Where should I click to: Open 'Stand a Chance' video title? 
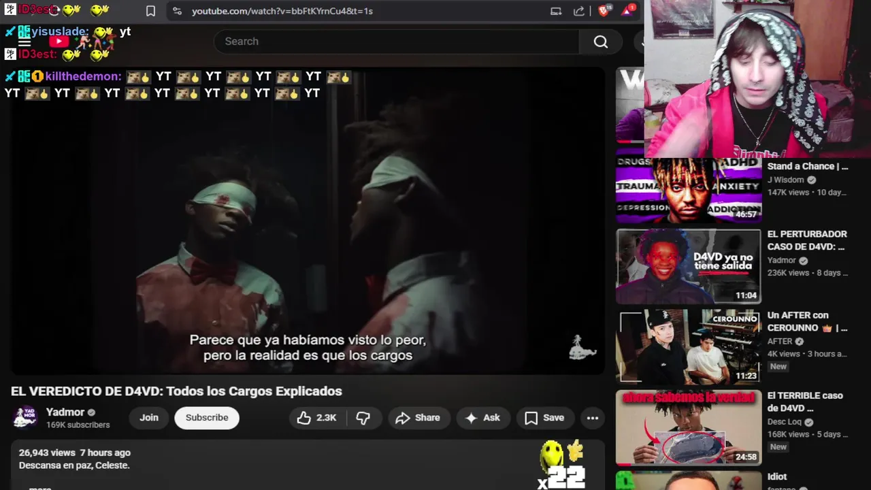point(808,166)
